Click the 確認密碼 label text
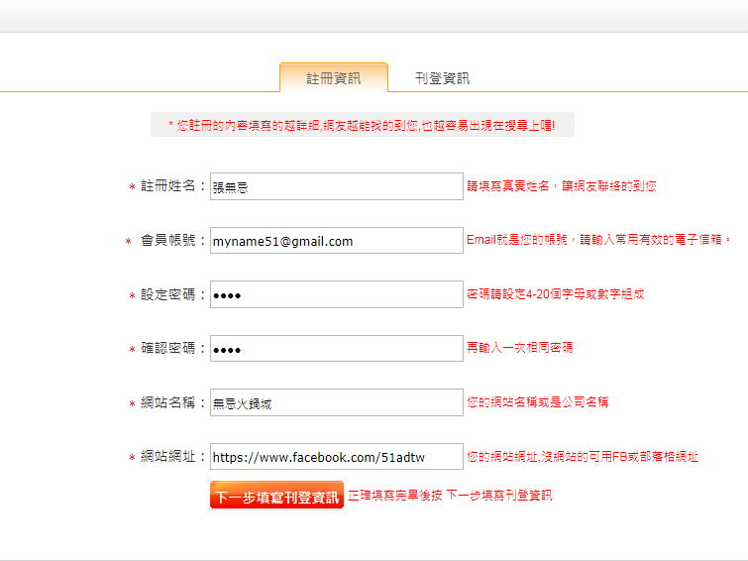748x561 pixels. [x=173, y=348]
